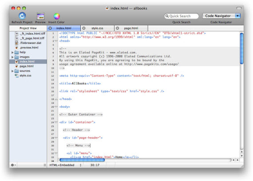Screen dimensions: 253x181
Task: Click the toolbar toggle pill button
Action: click(x=239, y=8)
